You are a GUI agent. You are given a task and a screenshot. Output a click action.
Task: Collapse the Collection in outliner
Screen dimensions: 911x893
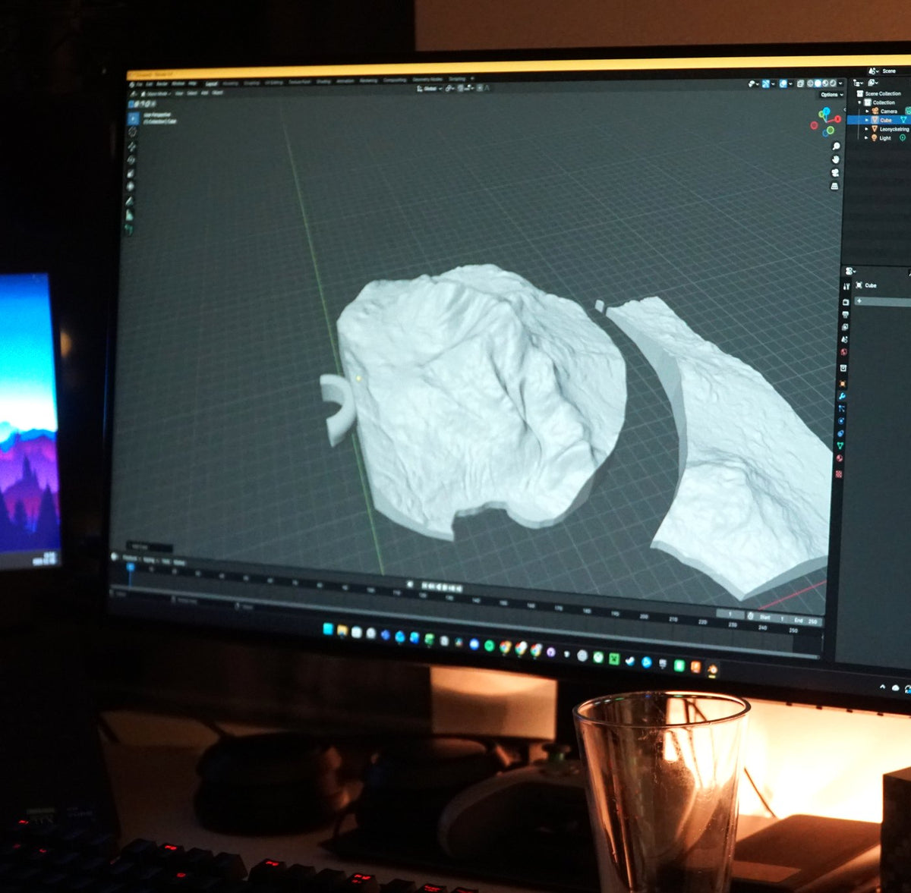pos(859,102)
